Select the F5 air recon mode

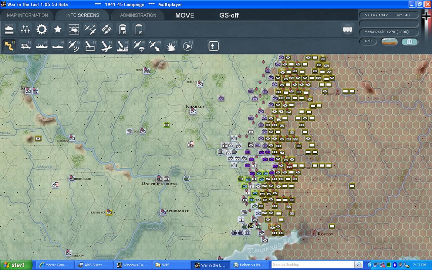pyautogui.click(x=74, y=46)
